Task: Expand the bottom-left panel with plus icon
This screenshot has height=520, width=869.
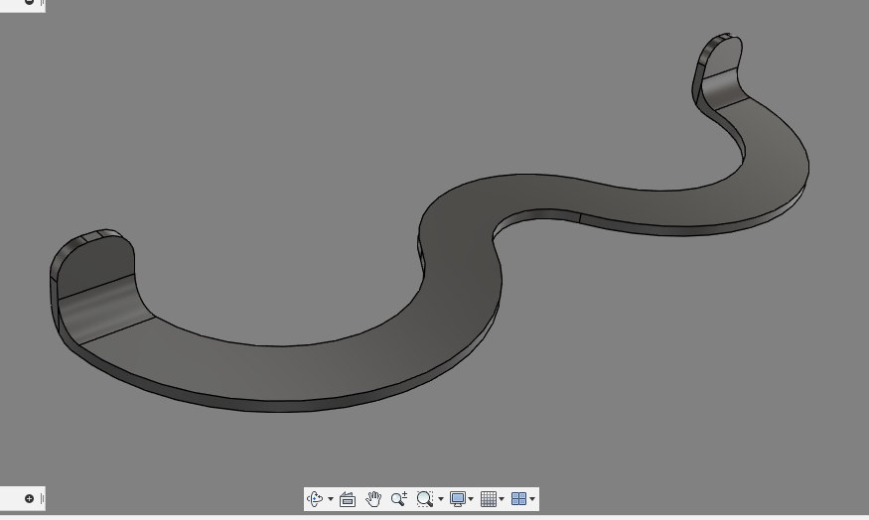Action: [30, 498]
